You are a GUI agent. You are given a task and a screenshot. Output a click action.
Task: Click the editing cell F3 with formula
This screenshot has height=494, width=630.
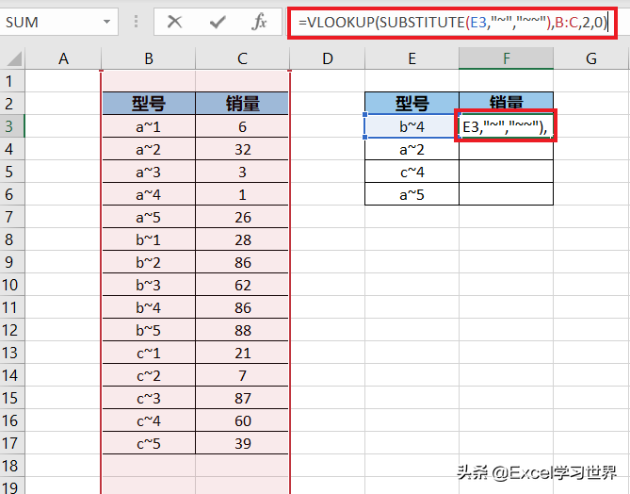point(506,125)
